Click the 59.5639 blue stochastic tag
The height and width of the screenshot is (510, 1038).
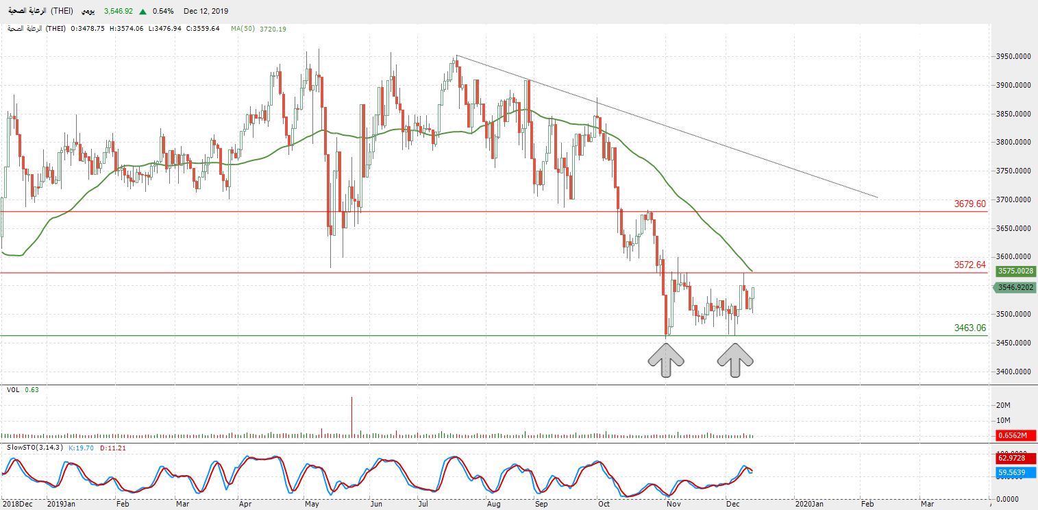[1017, 472]
